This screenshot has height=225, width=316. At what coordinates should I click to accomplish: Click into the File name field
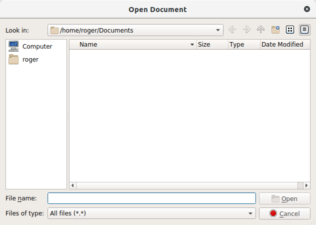pos(151,198)
